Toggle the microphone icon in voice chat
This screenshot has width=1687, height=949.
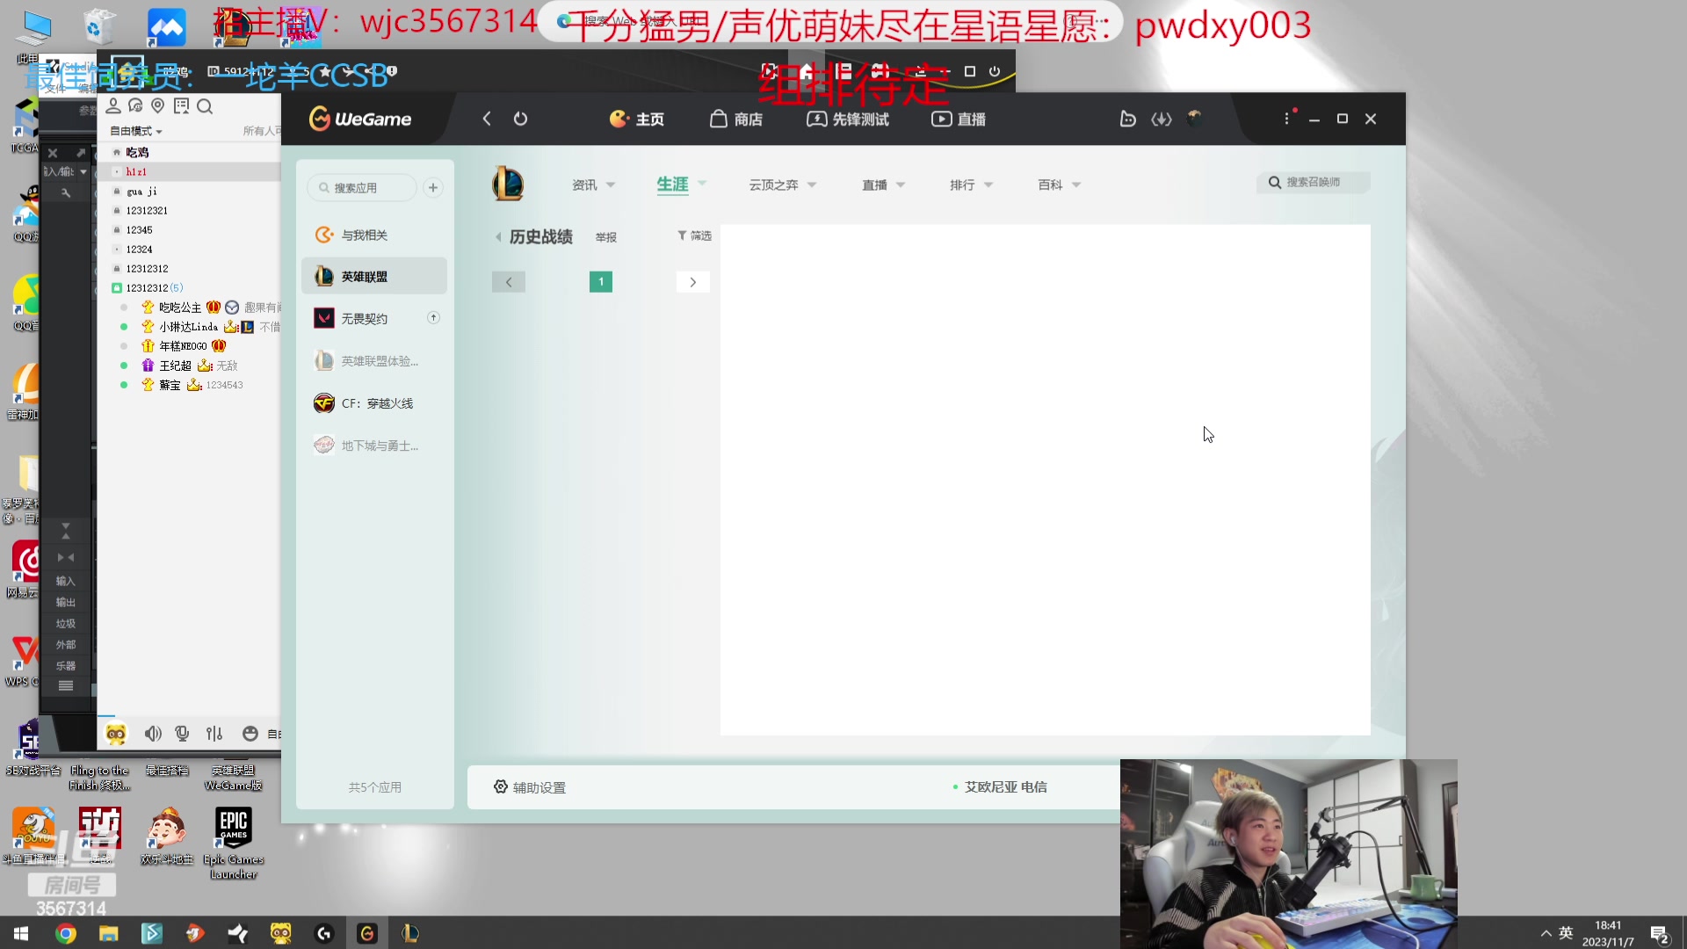pyautogui.click(x=182, y=734)
